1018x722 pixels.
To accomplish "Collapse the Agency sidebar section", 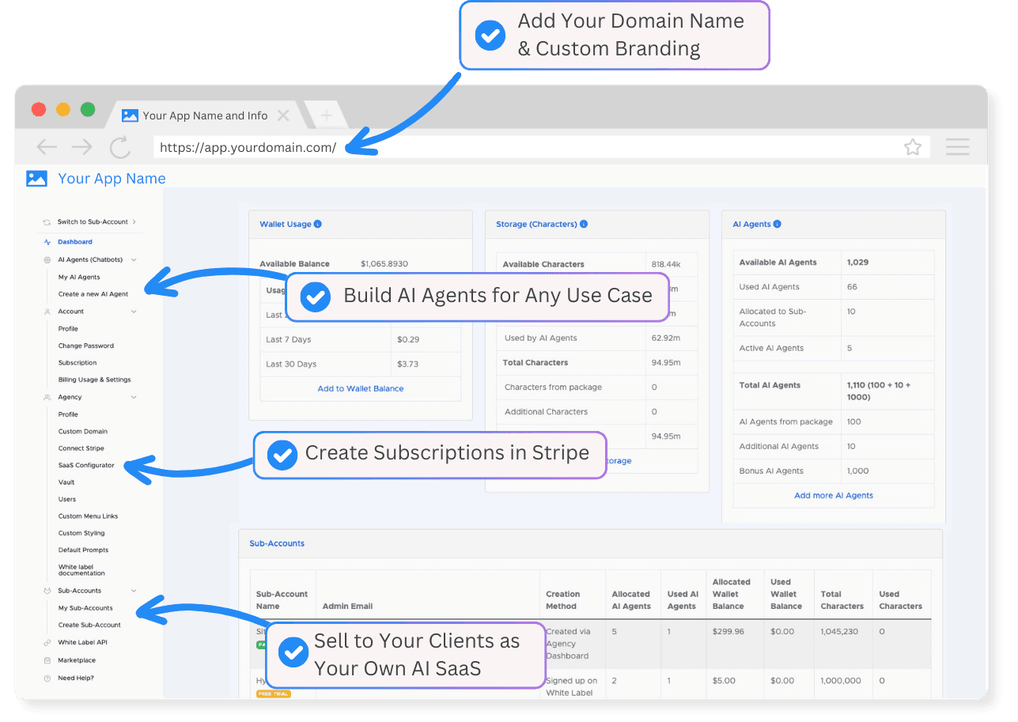I will tap(134, 397).
